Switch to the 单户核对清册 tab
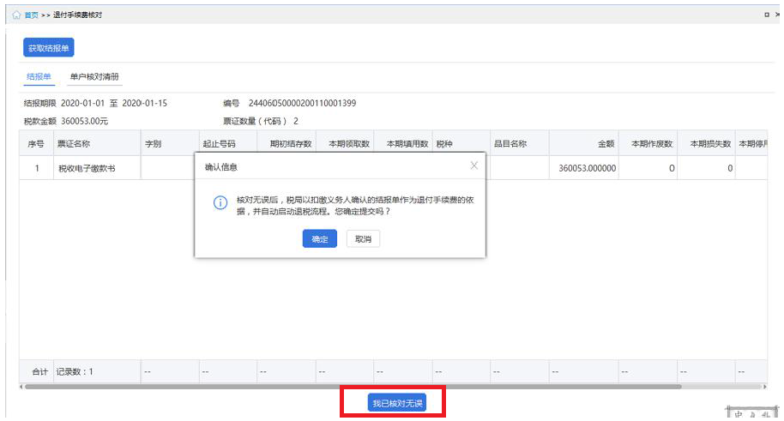The image size is (784, 421). pyautogui.click(x=94, y=76)
